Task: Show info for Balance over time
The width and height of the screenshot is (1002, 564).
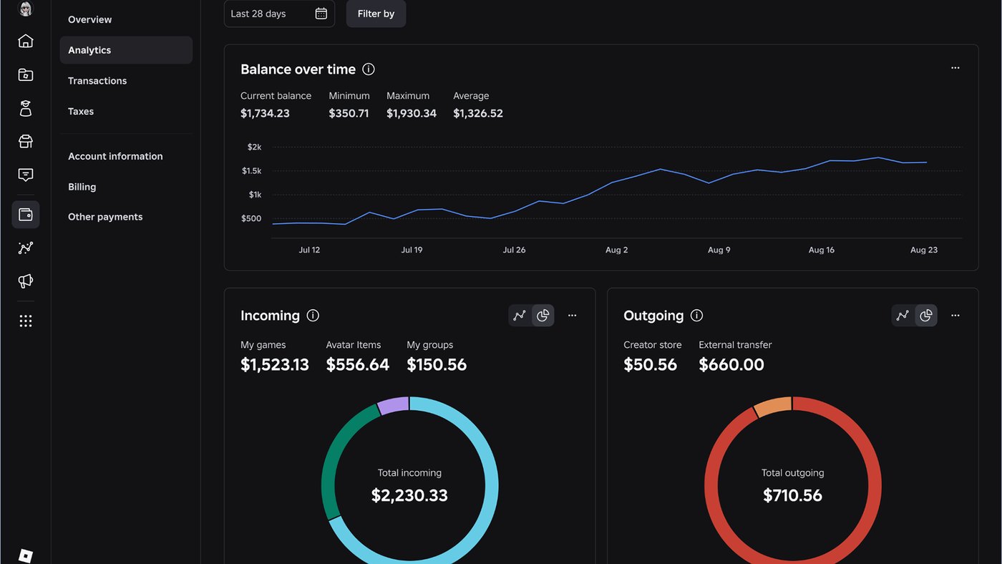Action: [369, 69]
